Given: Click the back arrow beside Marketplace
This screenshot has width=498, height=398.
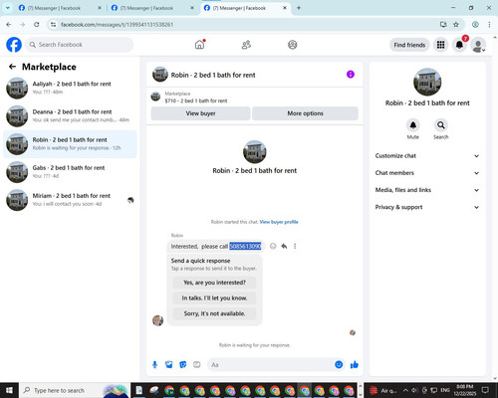Looking at the screenshot, I should tap(12, 67).
